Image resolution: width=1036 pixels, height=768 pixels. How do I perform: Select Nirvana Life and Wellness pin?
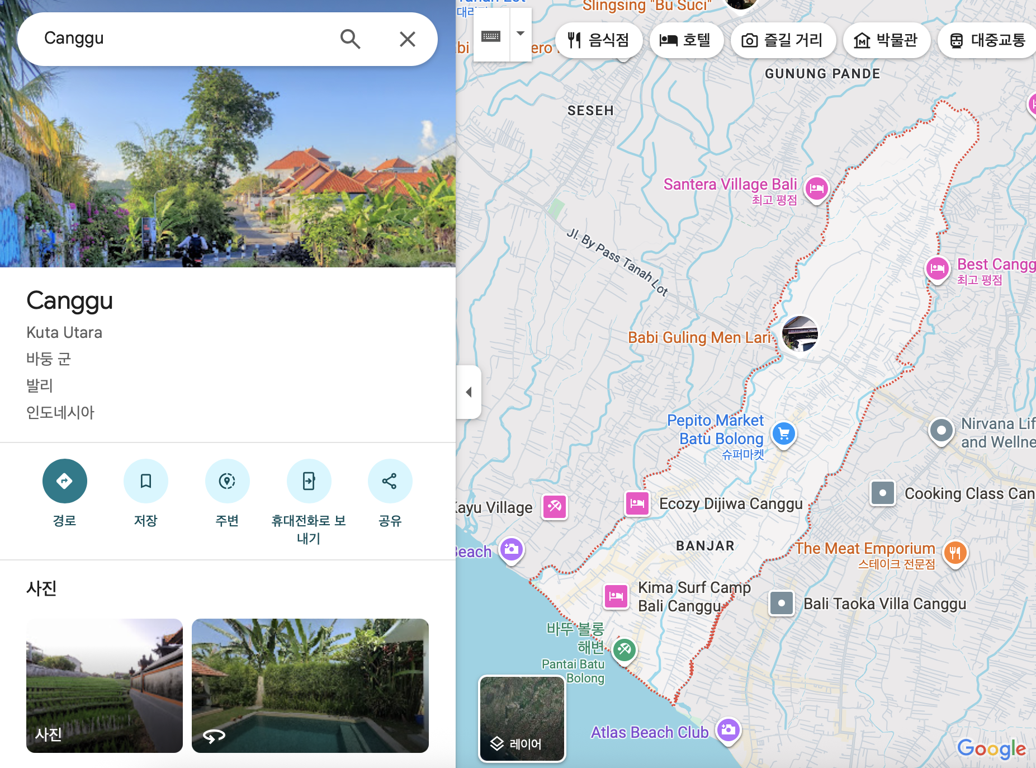(x=941, y=431)
